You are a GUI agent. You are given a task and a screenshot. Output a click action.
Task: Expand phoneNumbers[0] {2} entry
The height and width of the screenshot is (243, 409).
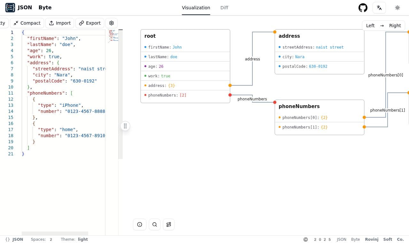(320, 117)
